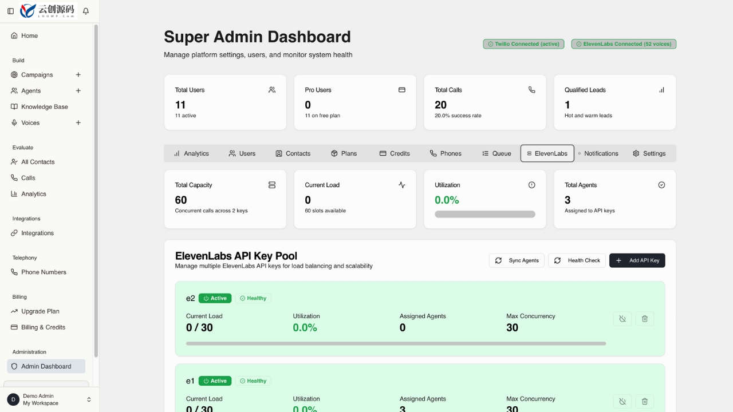Delete the e1 API key trash icon
Image resolution: width=733 pixels, height=412 pixels.
(x=645, y=402)
